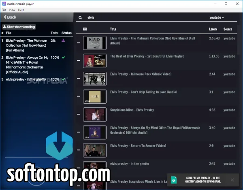Click the 2:55:43 length value
The width and height of the screenshot is (243, 190).
tap(214, 38)
